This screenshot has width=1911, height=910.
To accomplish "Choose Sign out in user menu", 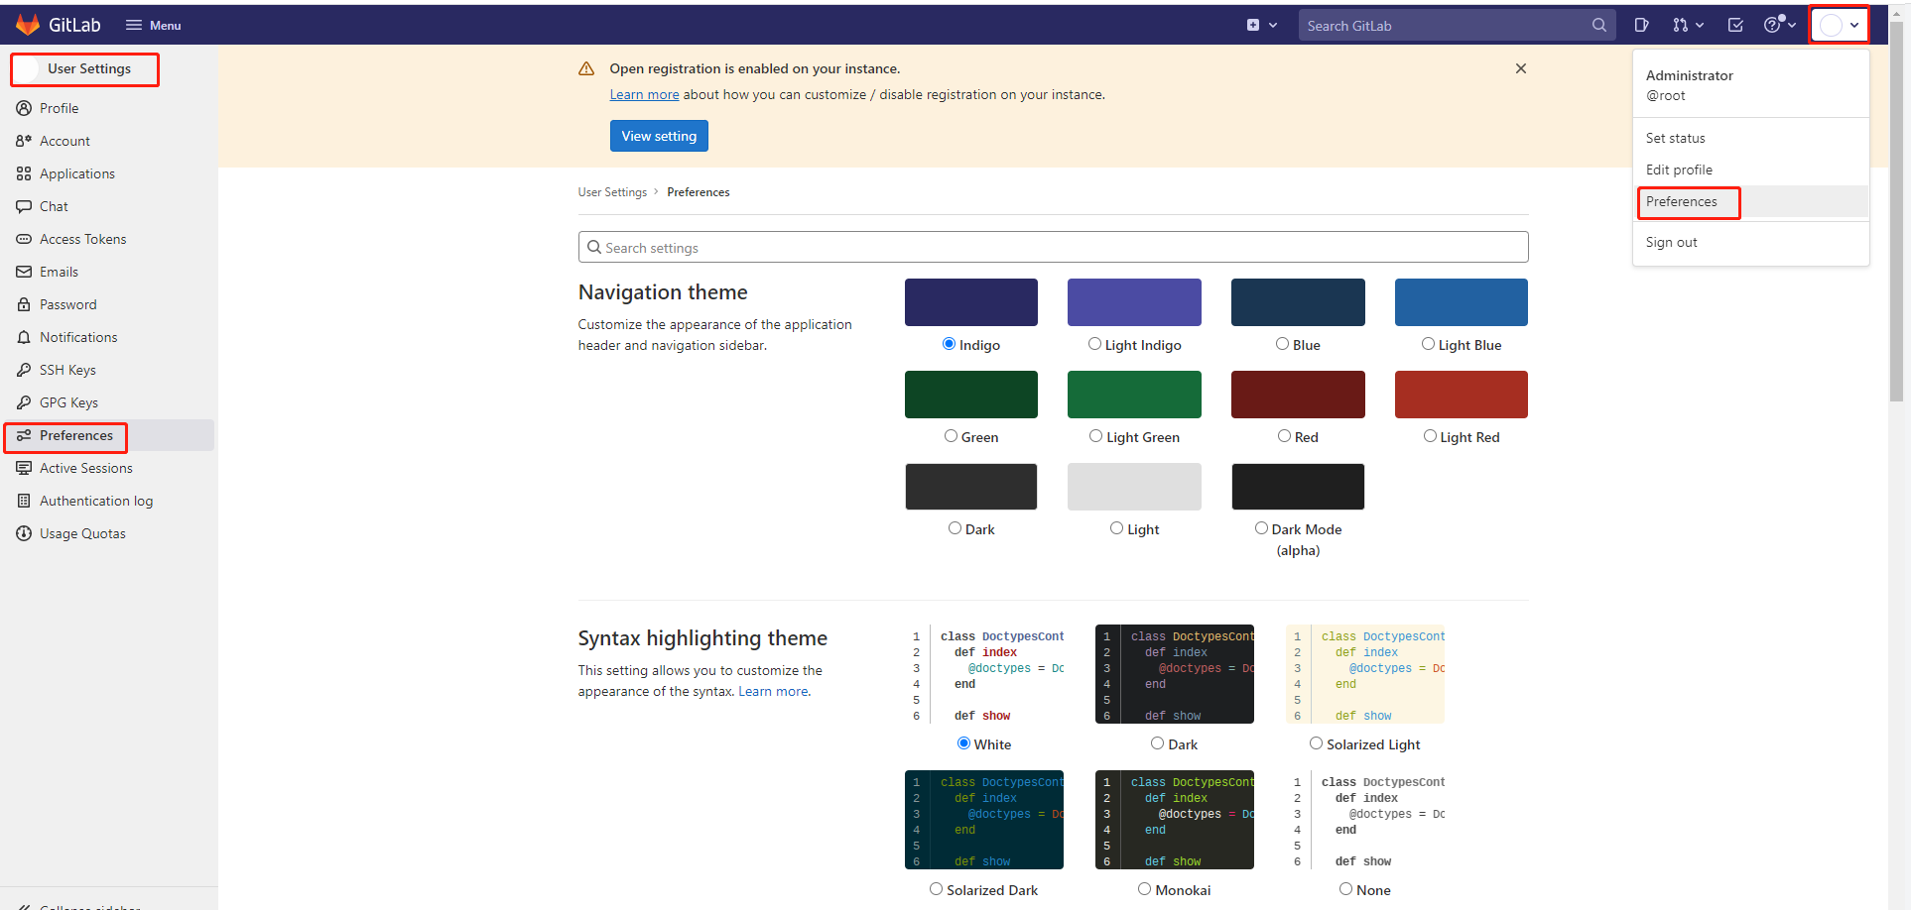I will coord(1671,242).
